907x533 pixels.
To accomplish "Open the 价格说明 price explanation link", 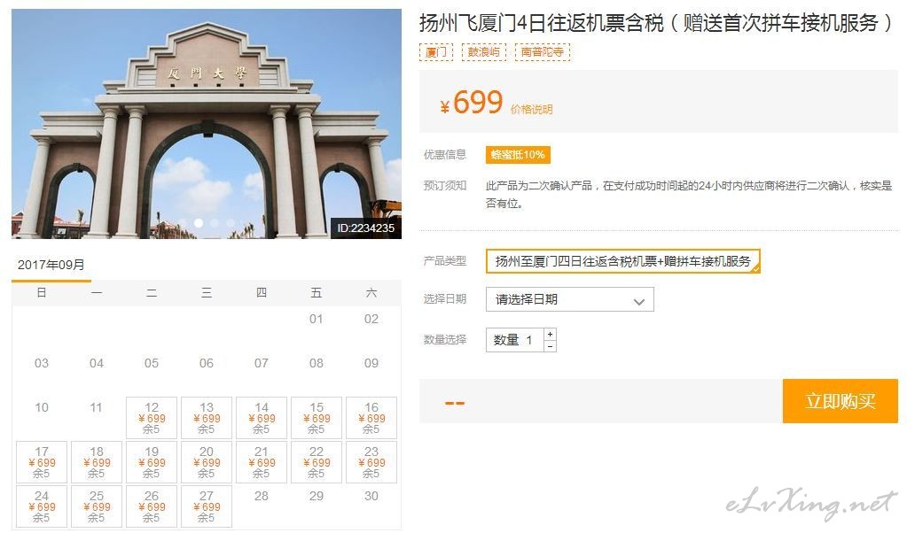I will pyautogui.click(x=532, y=109).
